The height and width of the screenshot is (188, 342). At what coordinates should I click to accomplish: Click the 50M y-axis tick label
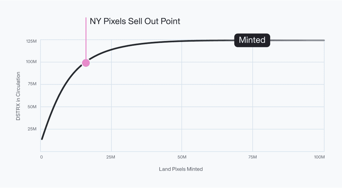pos(32,107)
